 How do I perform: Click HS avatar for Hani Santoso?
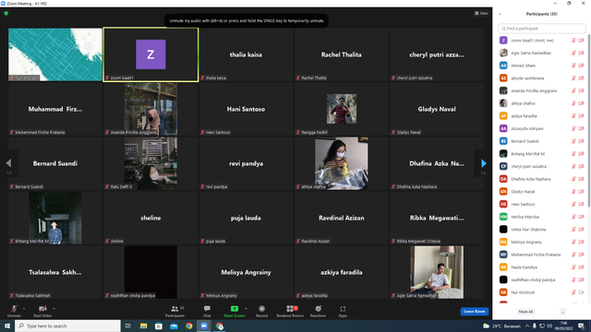click(503, 204)
